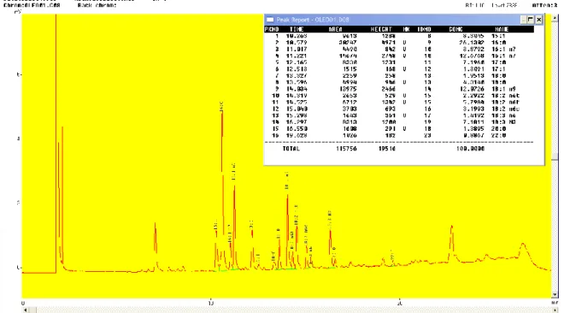Select the peak time 12.518 cell

point(297,69)
